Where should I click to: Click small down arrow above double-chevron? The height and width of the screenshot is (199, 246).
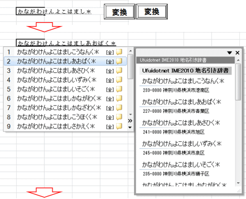tap(130, 114)
